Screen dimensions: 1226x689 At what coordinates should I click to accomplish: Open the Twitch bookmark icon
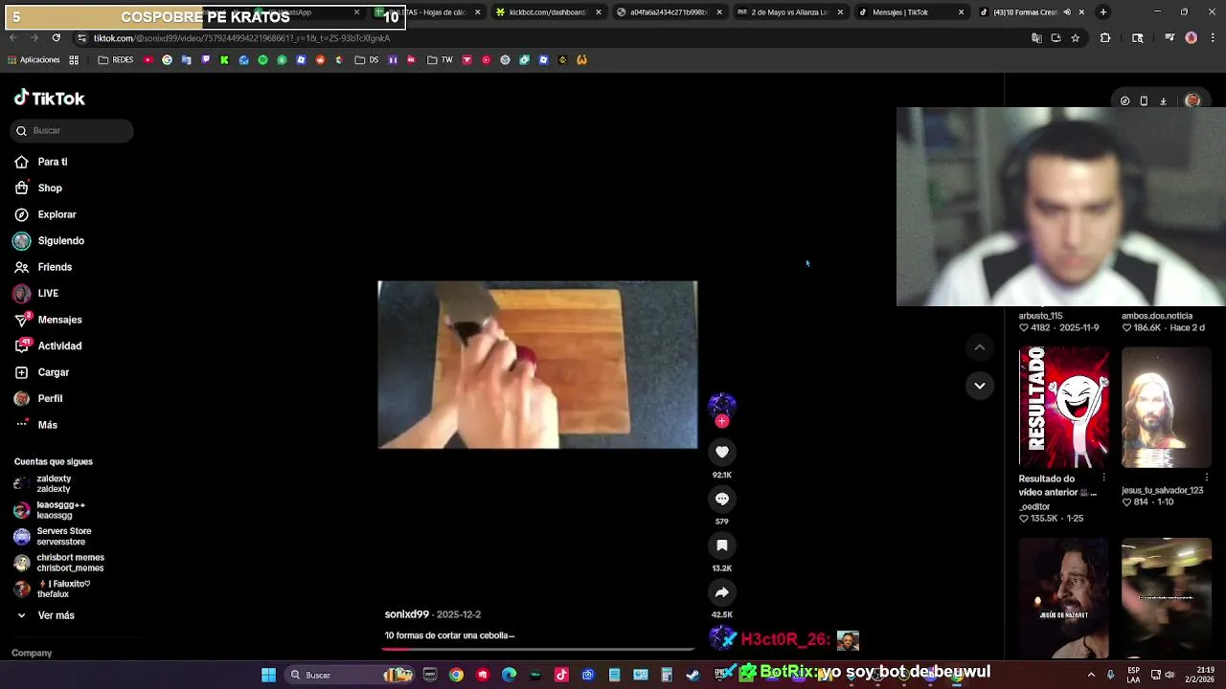[205, 59]
